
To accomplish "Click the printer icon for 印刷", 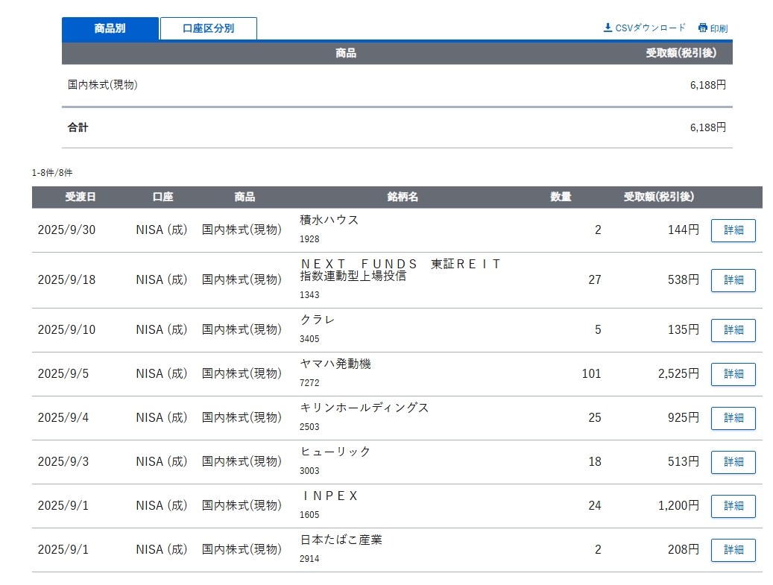I will [702, 28].
